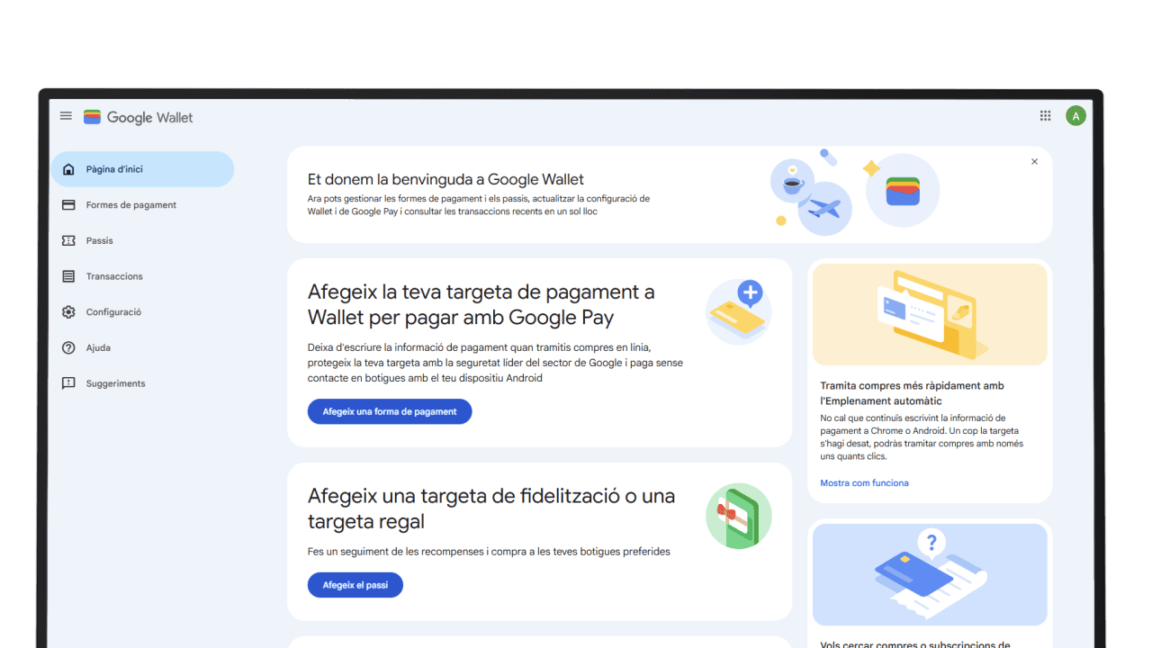Click the credit card icon for Formes de pagament
1152x648 pixels.
68,205
